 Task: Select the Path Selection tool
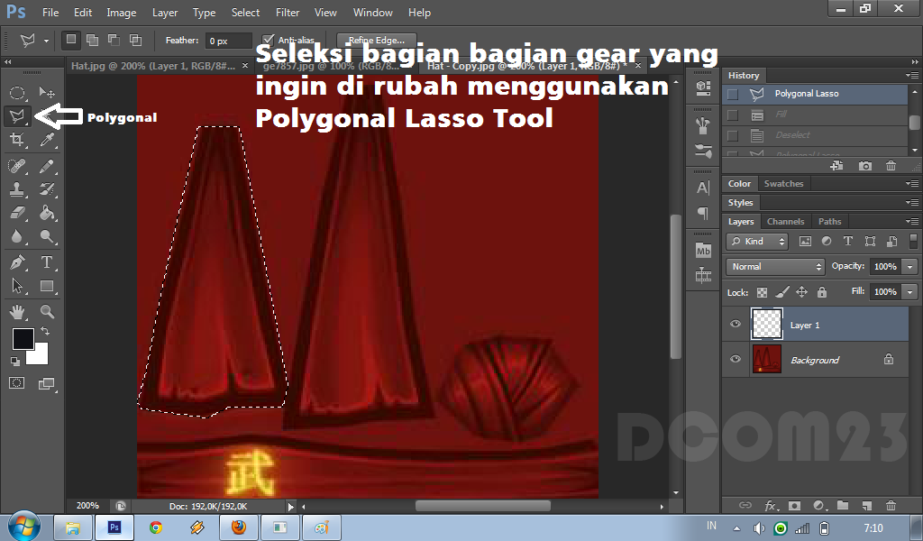tap(17, 286)
